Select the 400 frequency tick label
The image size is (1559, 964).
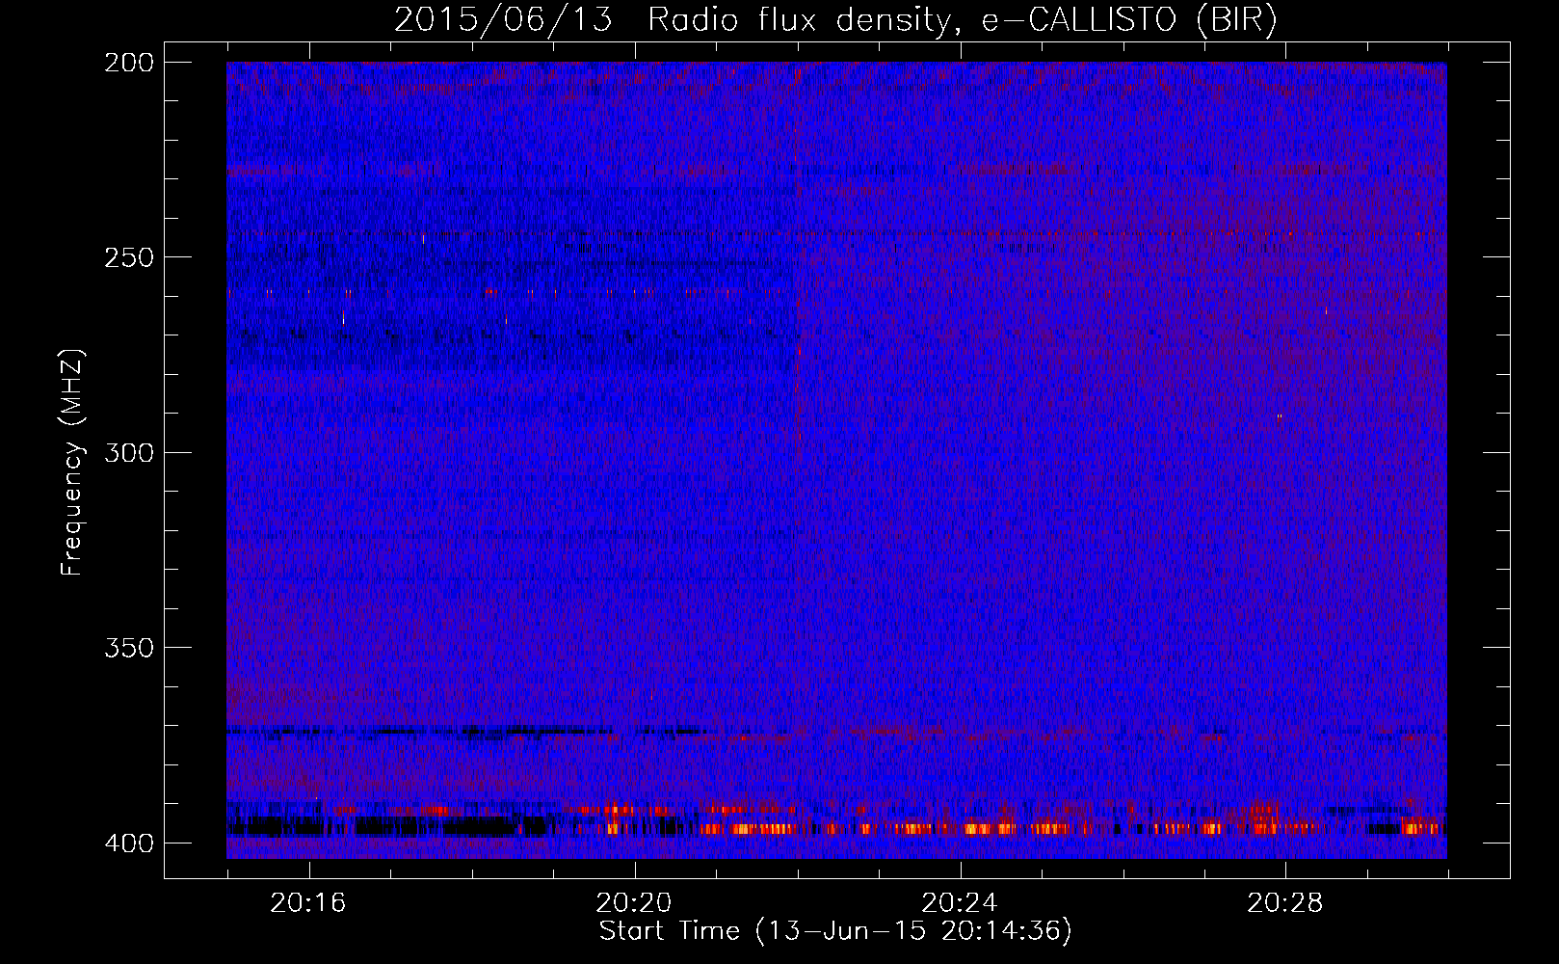128,843
